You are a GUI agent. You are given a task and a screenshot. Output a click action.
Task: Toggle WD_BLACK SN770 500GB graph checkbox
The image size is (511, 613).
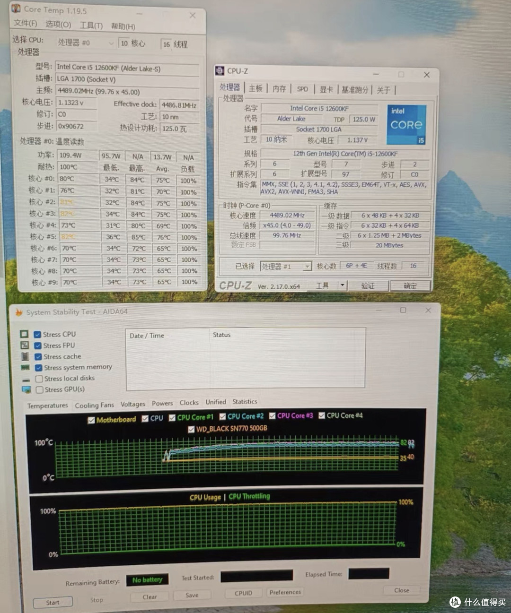click(191, 429)
